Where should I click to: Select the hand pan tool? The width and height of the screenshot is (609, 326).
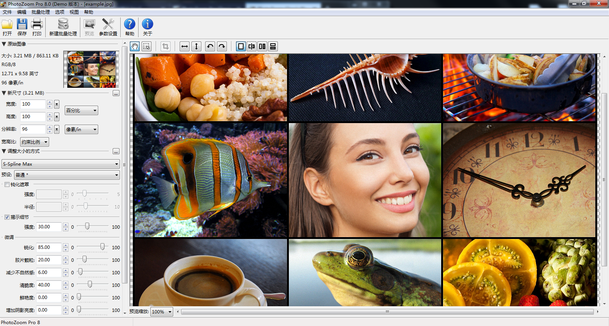(135, 46)
